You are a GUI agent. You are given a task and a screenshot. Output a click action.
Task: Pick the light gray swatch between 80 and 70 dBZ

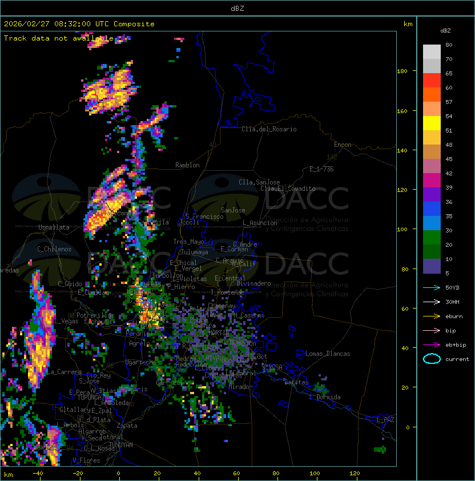click(432, 52)
